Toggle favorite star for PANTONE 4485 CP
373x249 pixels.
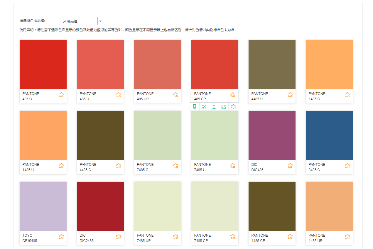(290, 236)
